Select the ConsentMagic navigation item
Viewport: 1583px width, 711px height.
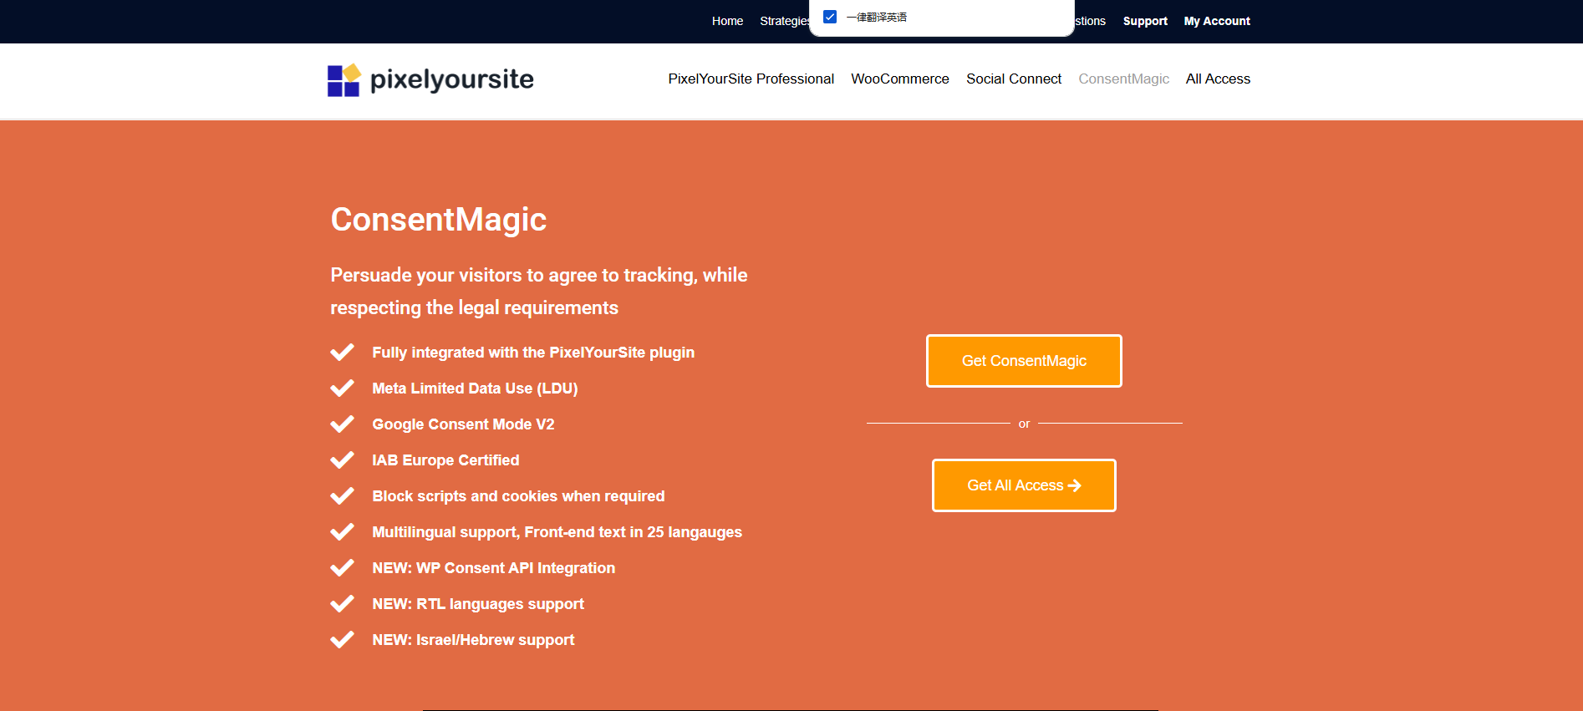[x=1123, y=79]
